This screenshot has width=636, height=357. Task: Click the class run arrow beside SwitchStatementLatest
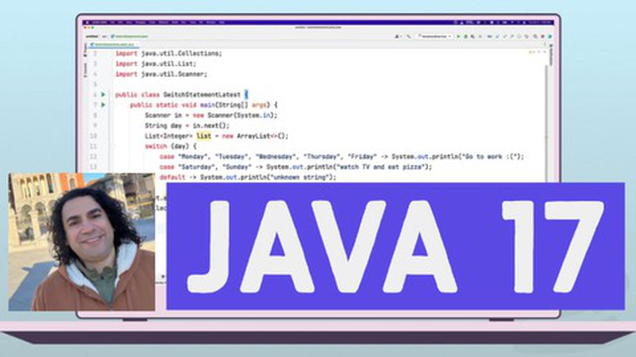pyautogui.click(x=103, y=95)
